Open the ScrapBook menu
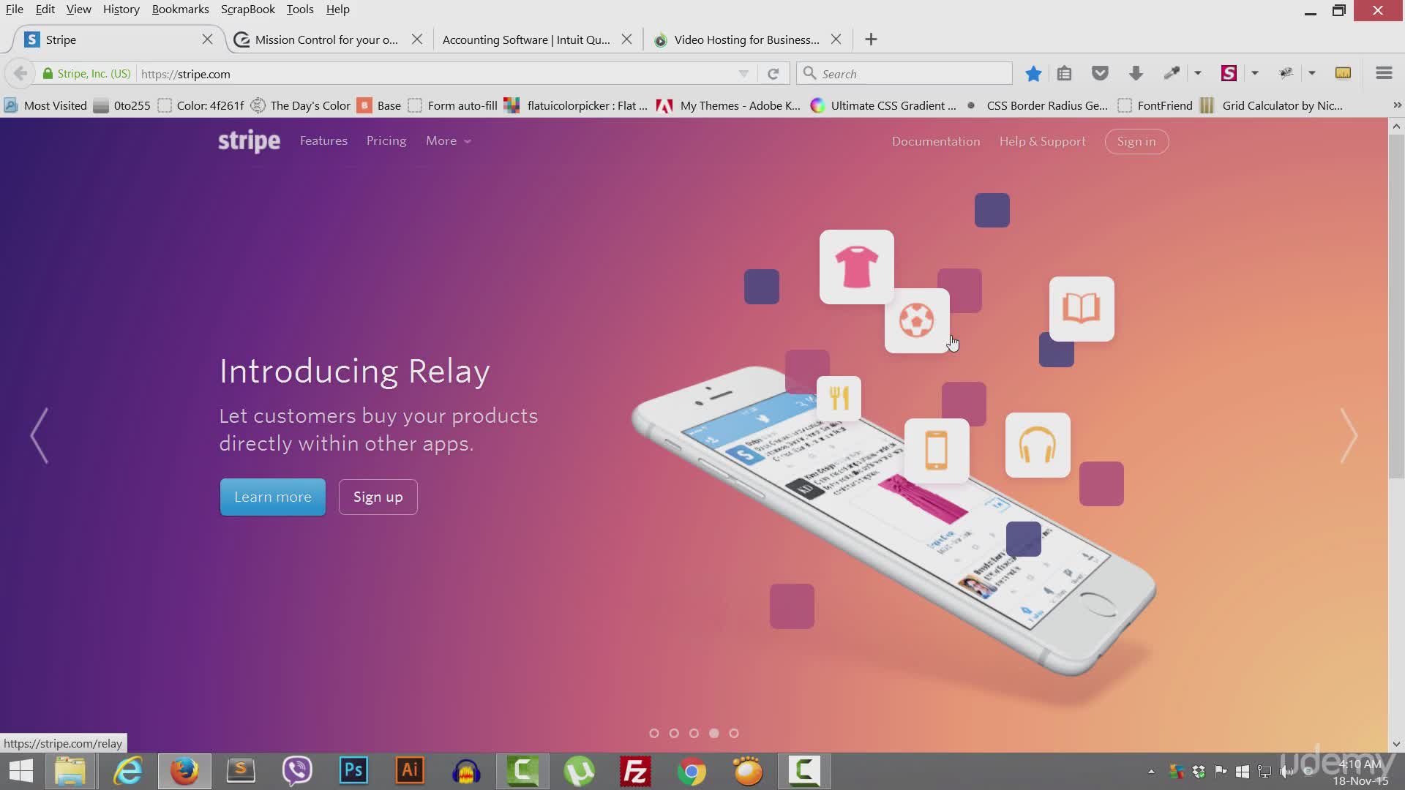 247,10
